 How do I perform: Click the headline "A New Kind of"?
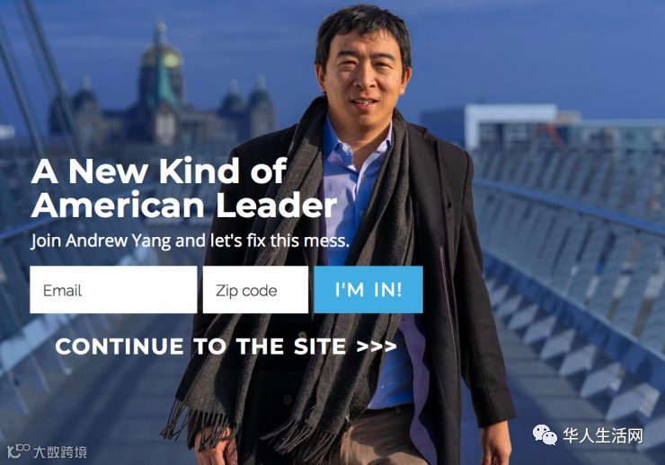(x=159, y=171)
